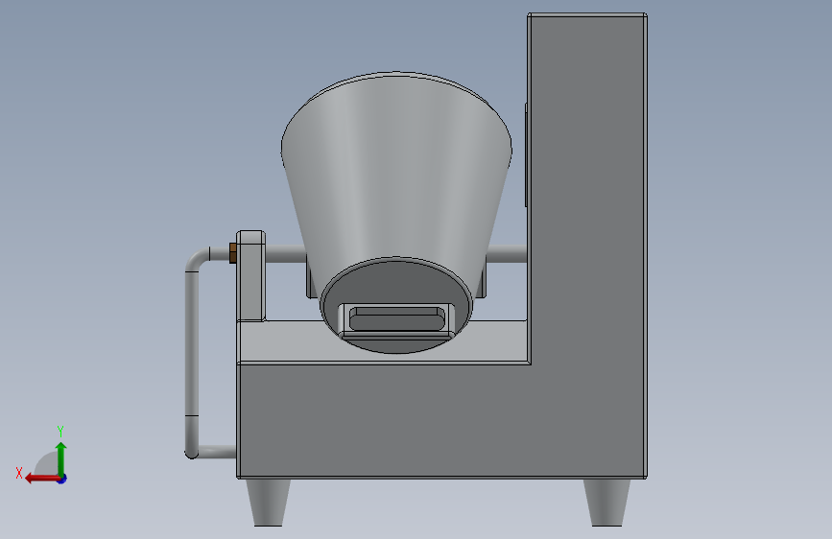Select the shaft between bowl and cabinet
Screen dimensions: 832x539
[506, 254]
